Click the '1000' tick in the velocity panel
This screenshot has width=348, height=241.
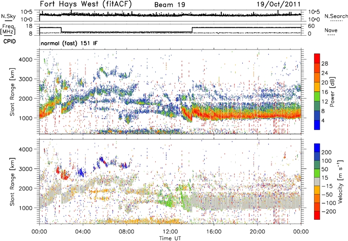point(25,208)
